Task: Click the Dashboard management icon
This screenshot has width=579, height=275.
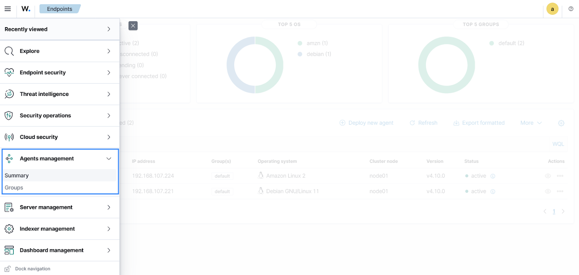Action: click(9, 250)
